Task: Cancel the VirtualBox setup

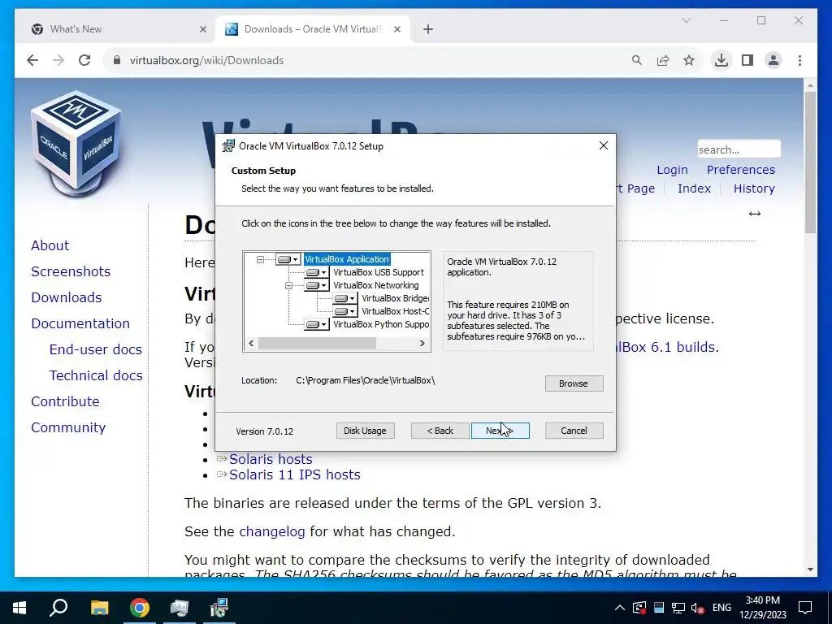Action: click(574, 431)
